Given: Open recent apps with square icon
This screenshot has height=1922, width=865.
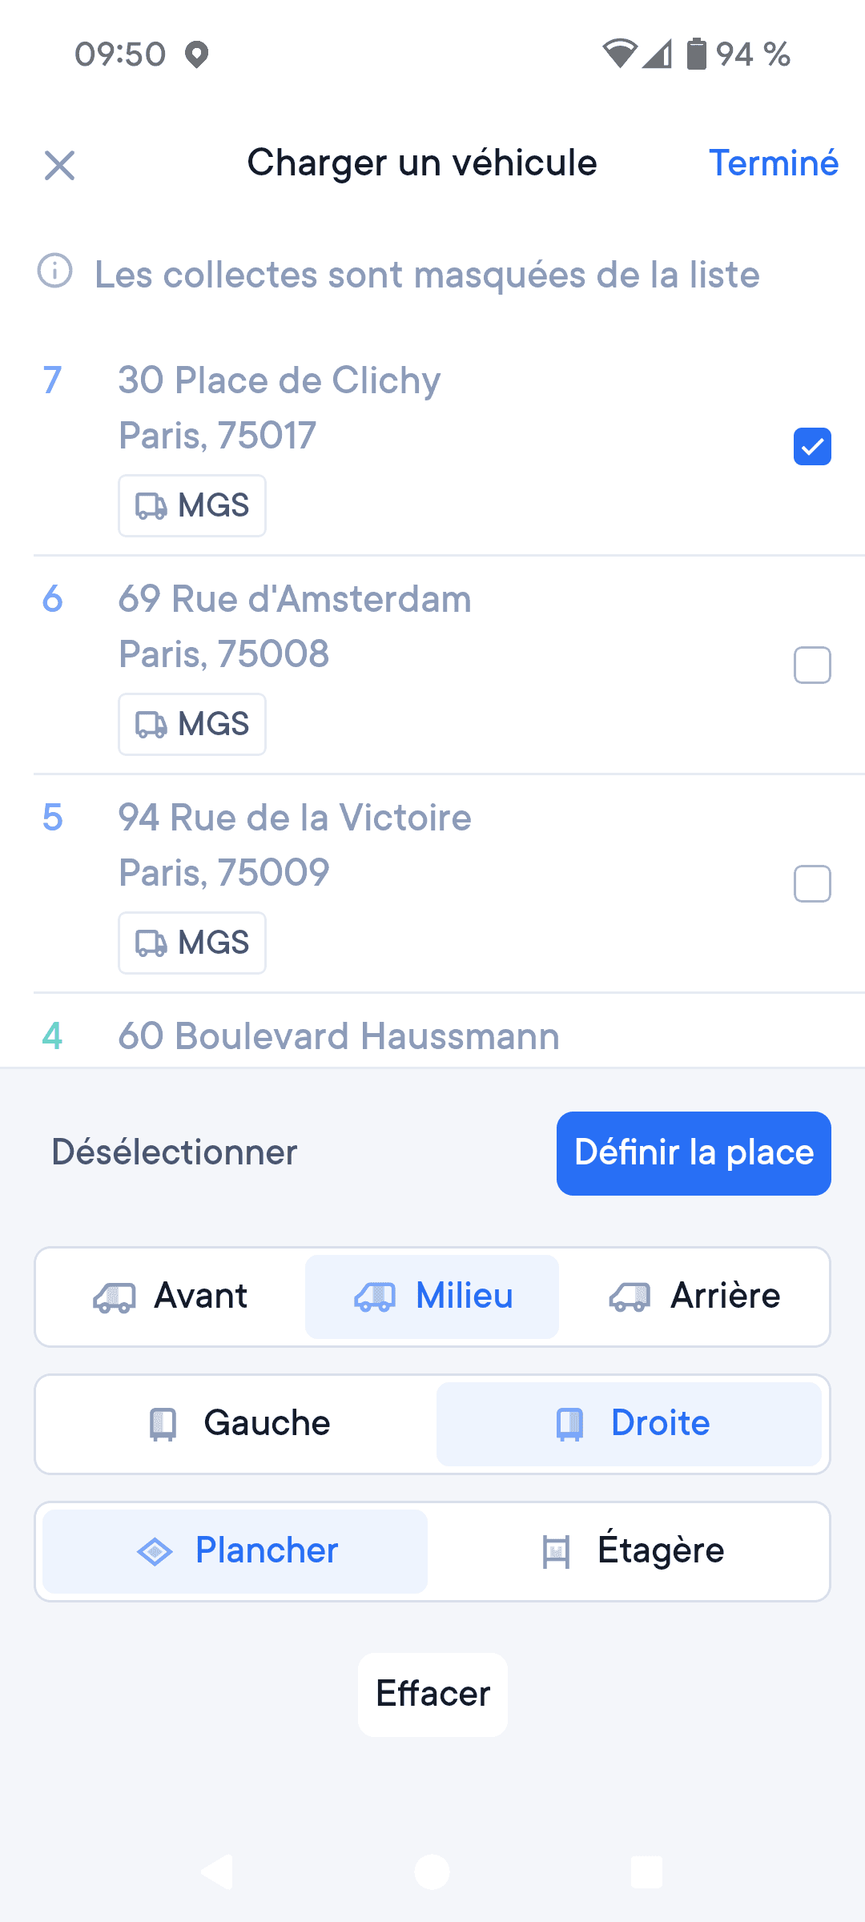Looking at the screenshot, I should click(x=646, y=1872).
